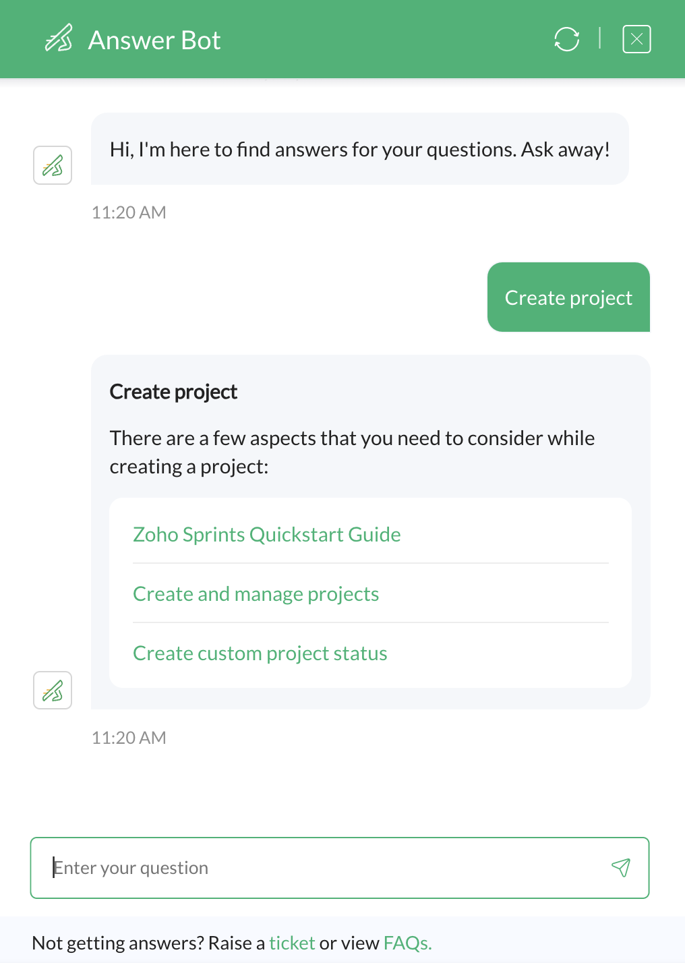Open the FAQs link in footer
Screen dimensions: 685x963
coord(407,943)
